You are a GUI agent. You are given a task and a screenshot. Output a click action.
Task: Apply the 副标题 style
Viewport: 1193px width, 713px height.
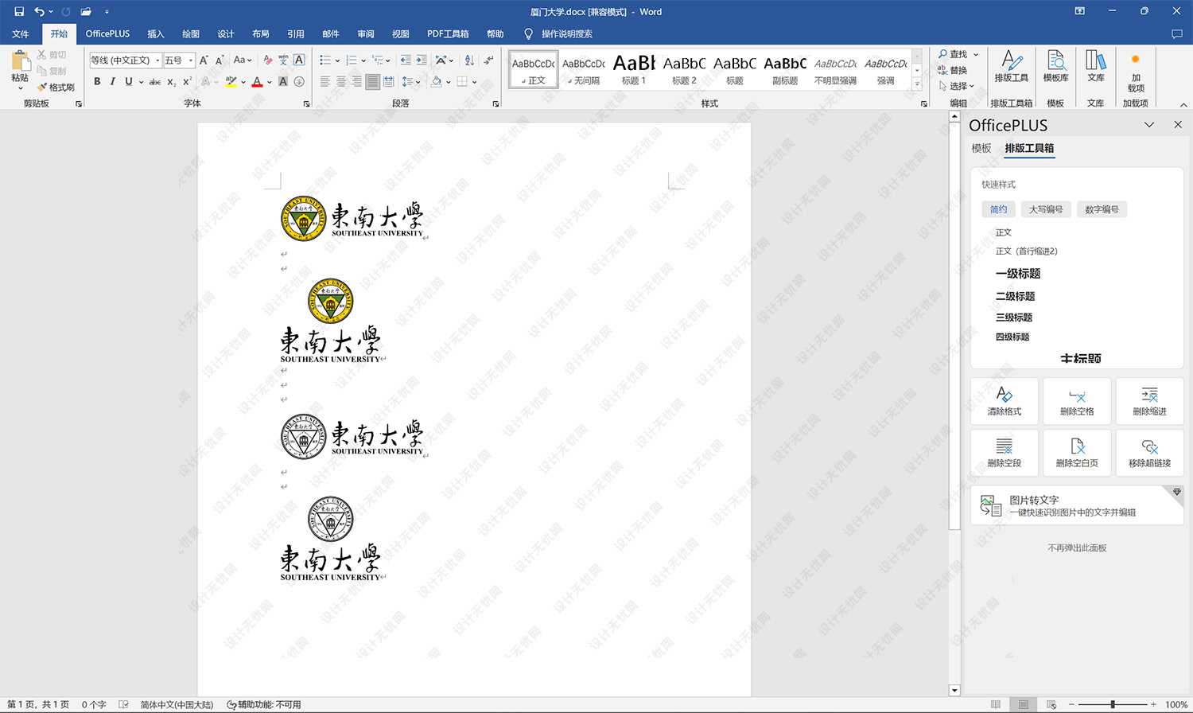coord(785,70)
